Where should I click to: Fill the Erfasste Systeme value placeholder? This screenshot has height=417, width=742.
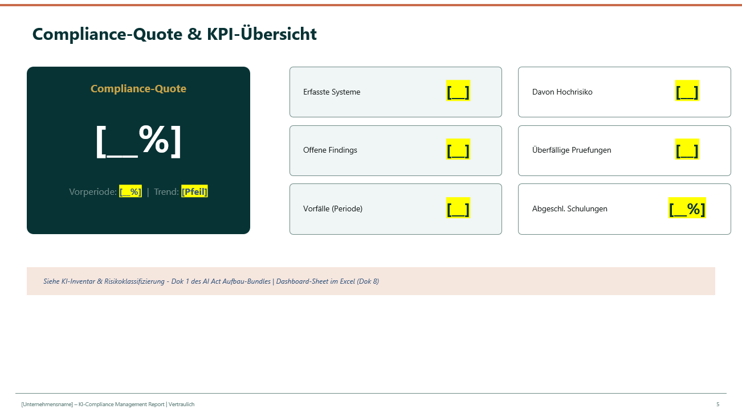458,91
